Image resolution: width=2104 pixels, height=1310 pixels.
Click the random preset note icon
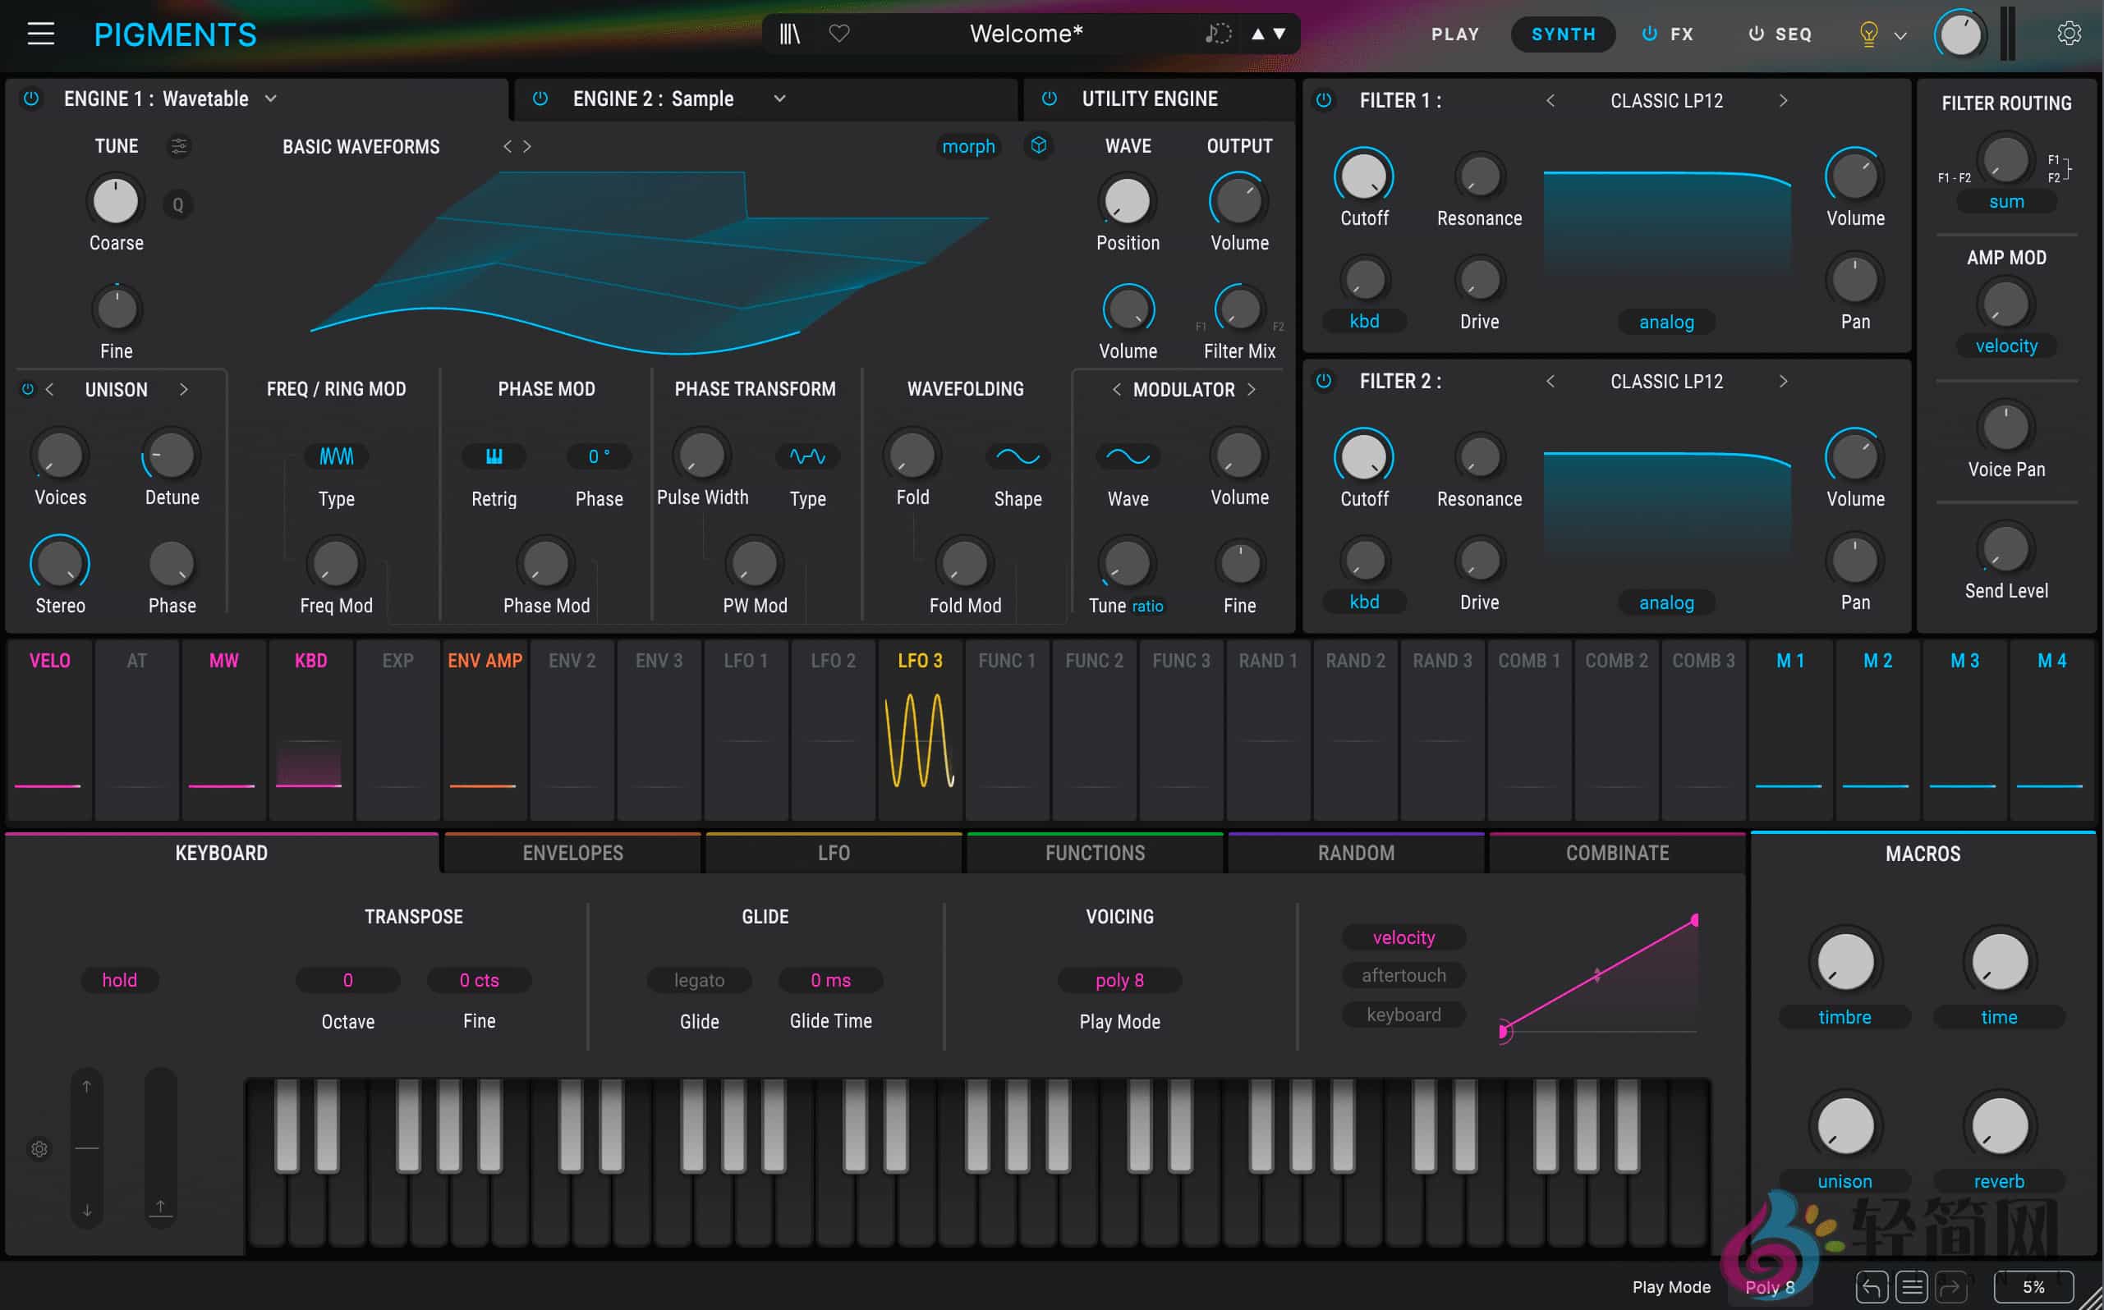click(x=1215, y=34)
